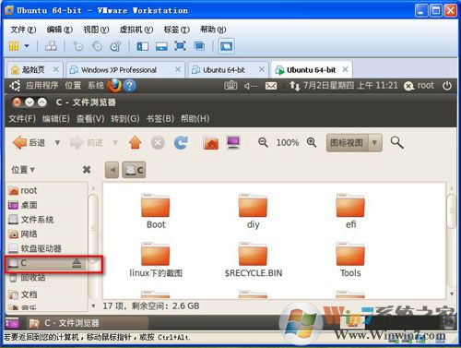Close the sidebar with X icon
The image size is (461, 348).
coord(87,170)
